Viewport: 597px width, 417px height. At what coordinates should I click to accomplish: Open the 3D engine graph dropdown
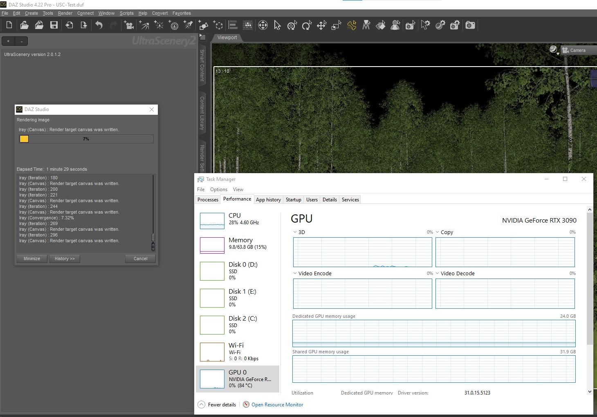point(295,232)
